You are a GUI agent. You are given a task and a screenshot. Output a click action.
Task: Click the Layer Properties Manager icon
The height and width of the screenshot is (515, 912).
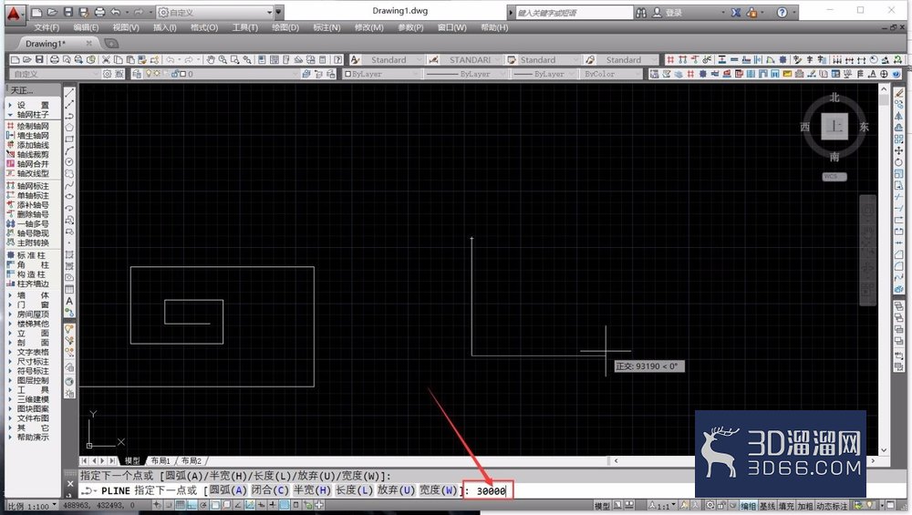coord(137,74)
